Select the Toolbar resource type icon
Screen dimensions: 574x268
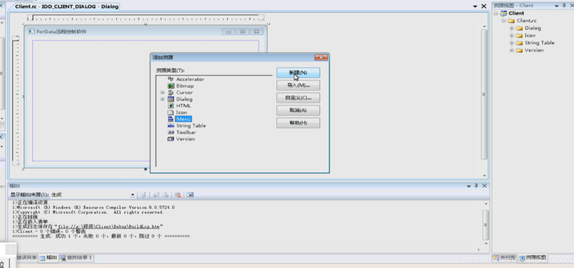point(171,132)
